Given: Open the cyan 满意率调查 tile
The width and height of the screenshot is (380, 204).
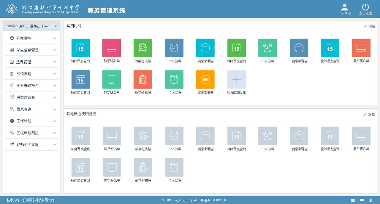Looking at the screenshot, I should [205, 48].
